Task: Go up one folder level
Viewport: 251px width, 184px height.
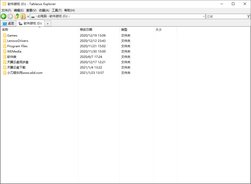Action: coord(17,16)
